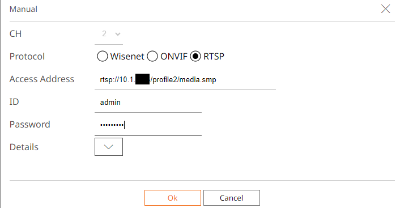Viewport: 396px width, 208px height.
Task: Focus the ID field containing admin
Action: (148, 103)
